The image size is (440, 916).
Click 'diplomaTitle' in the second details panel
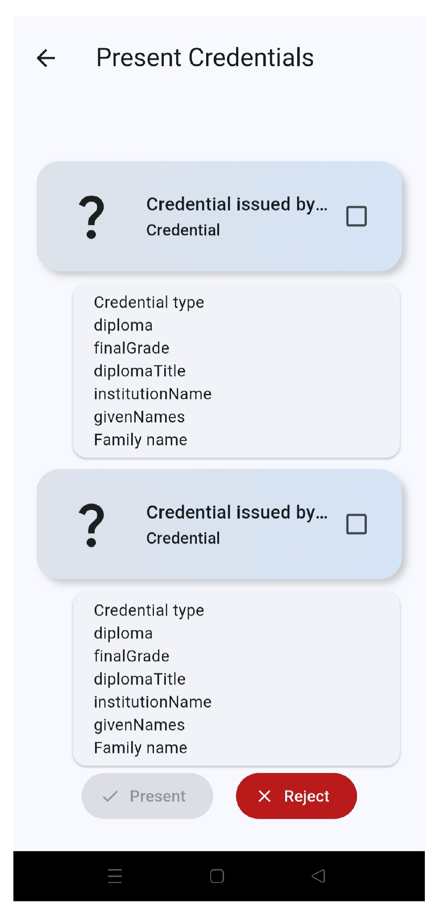(140, 679)
